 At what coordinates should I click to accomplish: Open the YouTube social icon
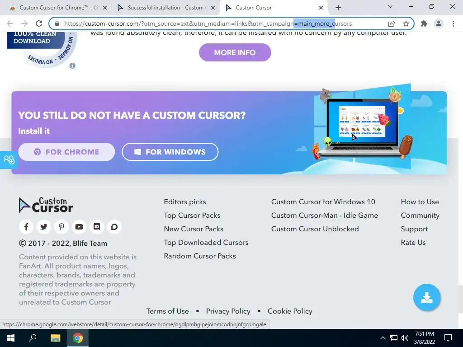point(79,227)
